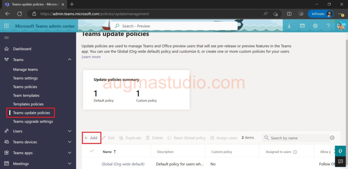This screenshot has height=169, width=348.
Task: Toggle the select all rows checkmark
Action: tap(92, 151)
